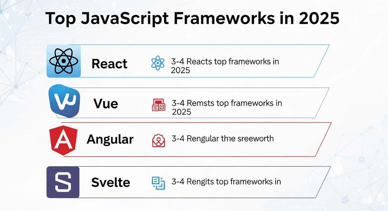Click '3-4 Rengits top frameworks in' text
This screenshot has width=388, height=211.
[226, 181]
